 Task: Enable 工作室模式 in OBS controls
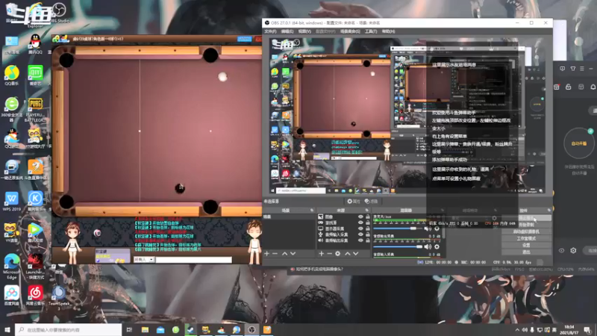[526, 238]
